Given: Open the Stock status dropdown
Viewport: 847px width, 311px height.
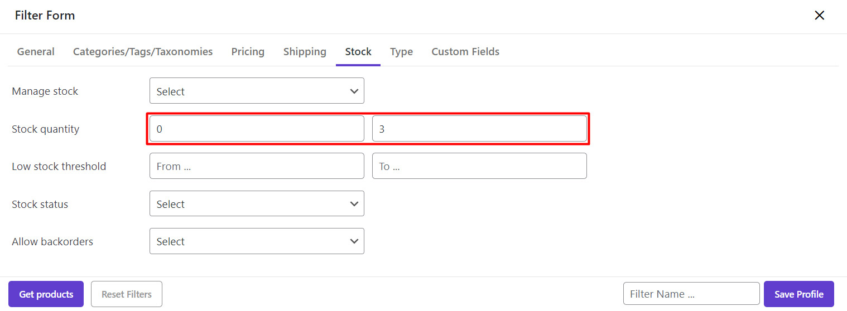Looking at the screenshot, I should 257,204.
